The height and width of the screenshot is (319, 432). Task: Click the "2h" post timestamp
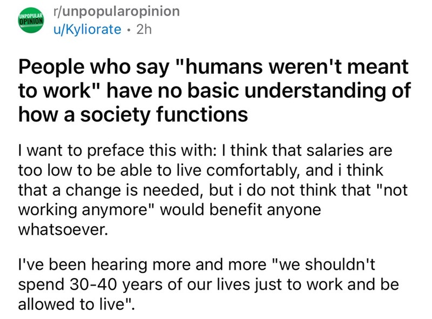tap(145, 29)
